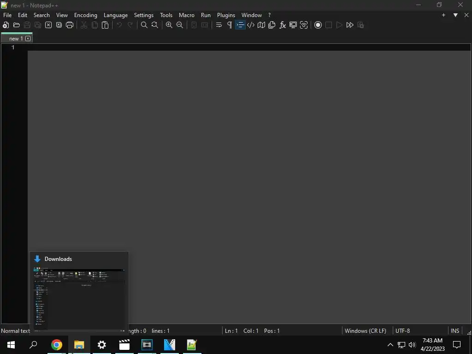This screenshot has height=354, width=472.
Task: Open Google Chrome from taskbar
Action: (57, 345)
